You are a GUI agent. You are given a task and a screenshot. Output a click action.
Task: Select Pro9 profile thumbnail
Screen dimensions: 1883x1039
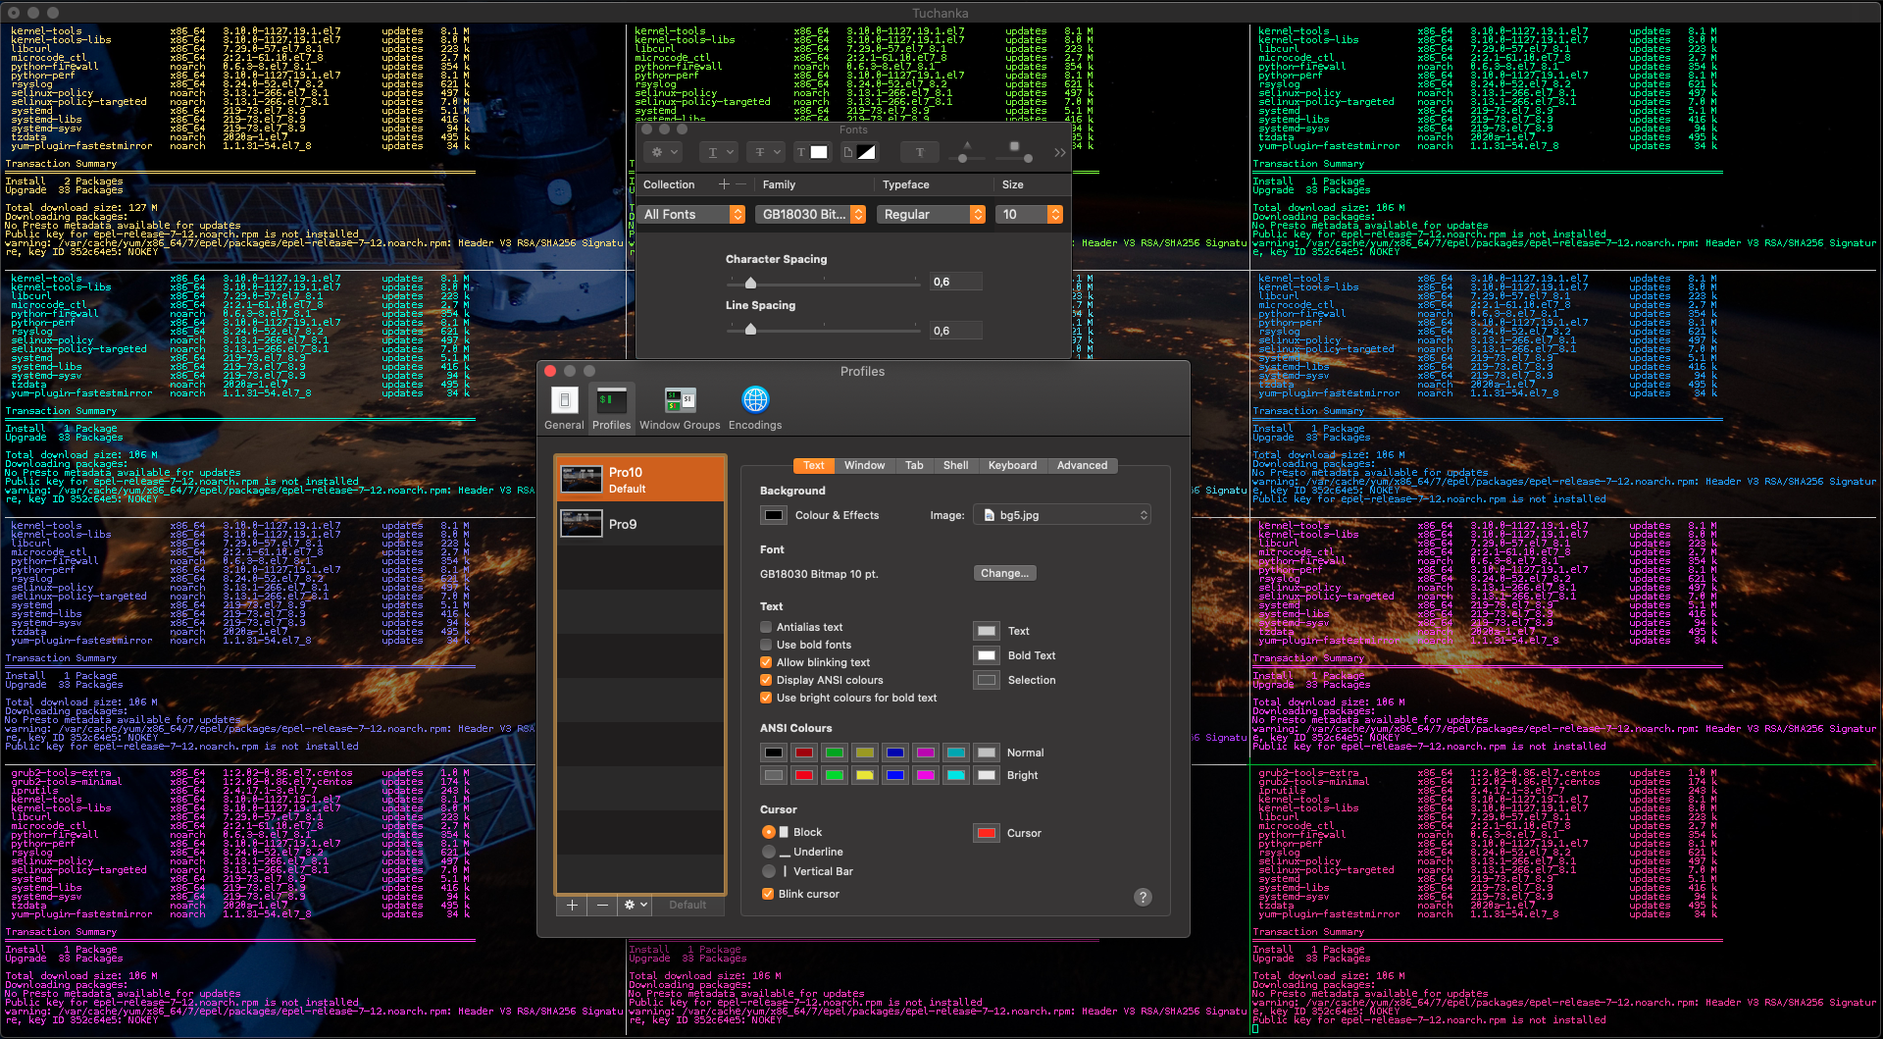582,524
